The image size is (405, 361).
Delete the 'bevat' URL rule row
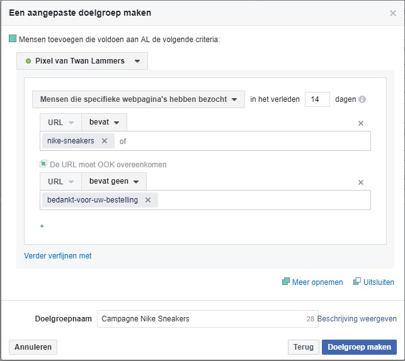361,123
